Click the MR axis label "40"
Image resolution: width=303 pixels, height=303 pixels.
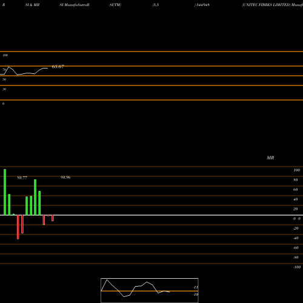[296, 199]
